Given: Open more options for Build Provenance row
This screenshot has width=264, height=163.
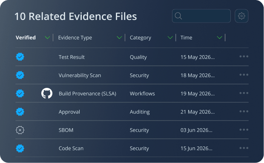Looking at the screenshot, I should tap(244, 93).
